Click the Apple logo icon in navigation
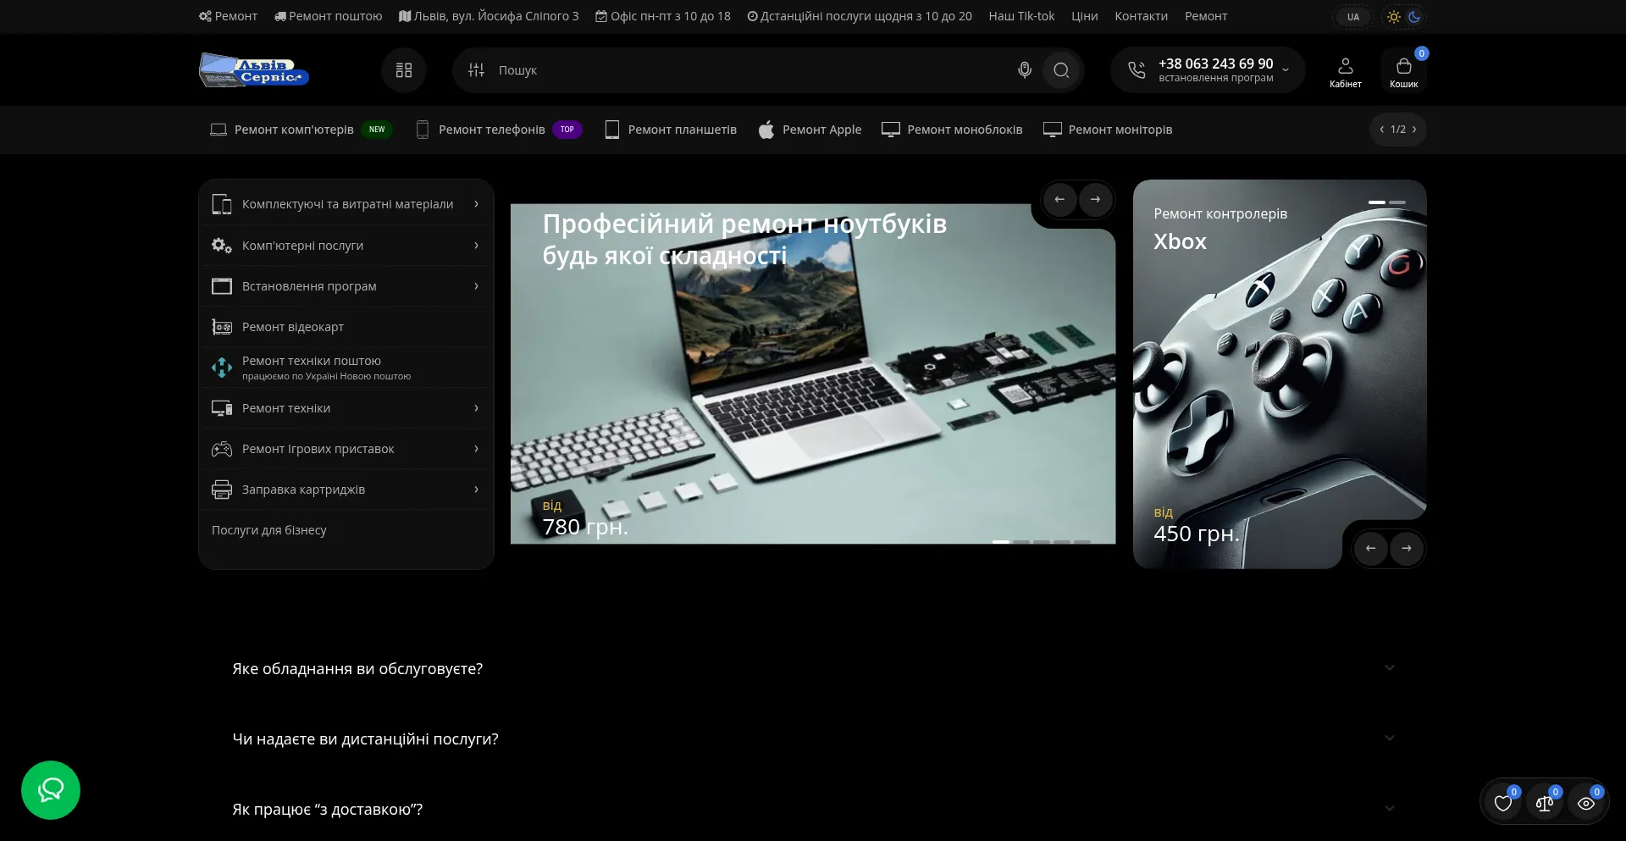Image resolution: width=1626 pixels, height=841 pixels. coord(766,130)
